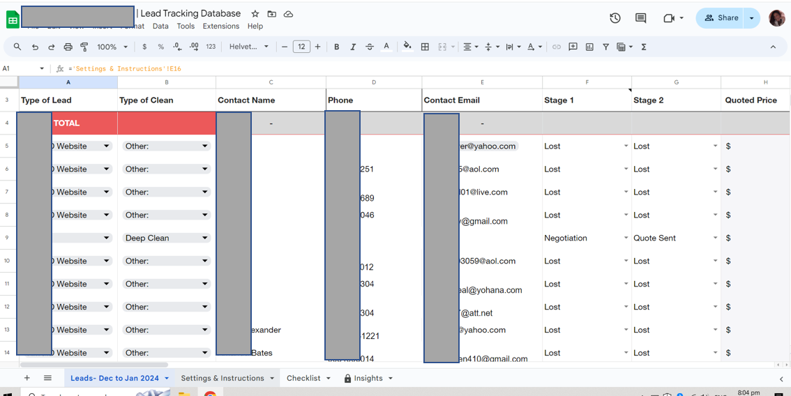Click the insert chart icon
The width and height of the screenshot is (791, 396).
point(589,47)
